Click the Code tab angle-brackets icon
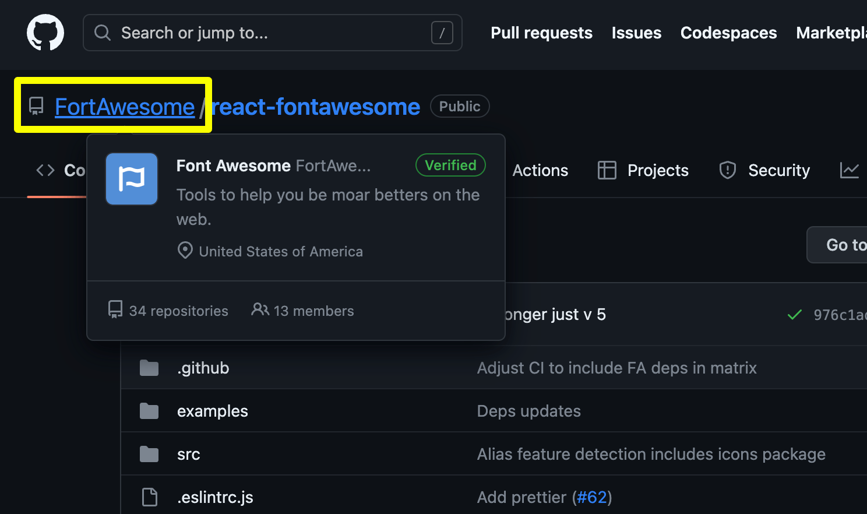The image size is (867, 514). pos(45,170)
